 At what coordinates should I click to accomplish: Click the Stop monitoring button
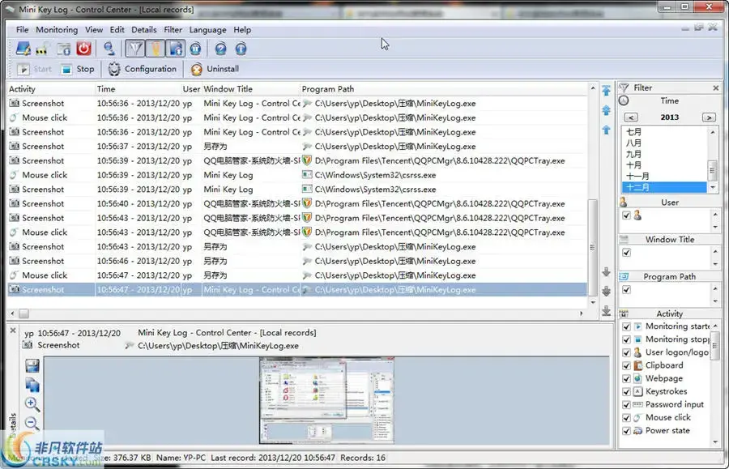point(76,70)
